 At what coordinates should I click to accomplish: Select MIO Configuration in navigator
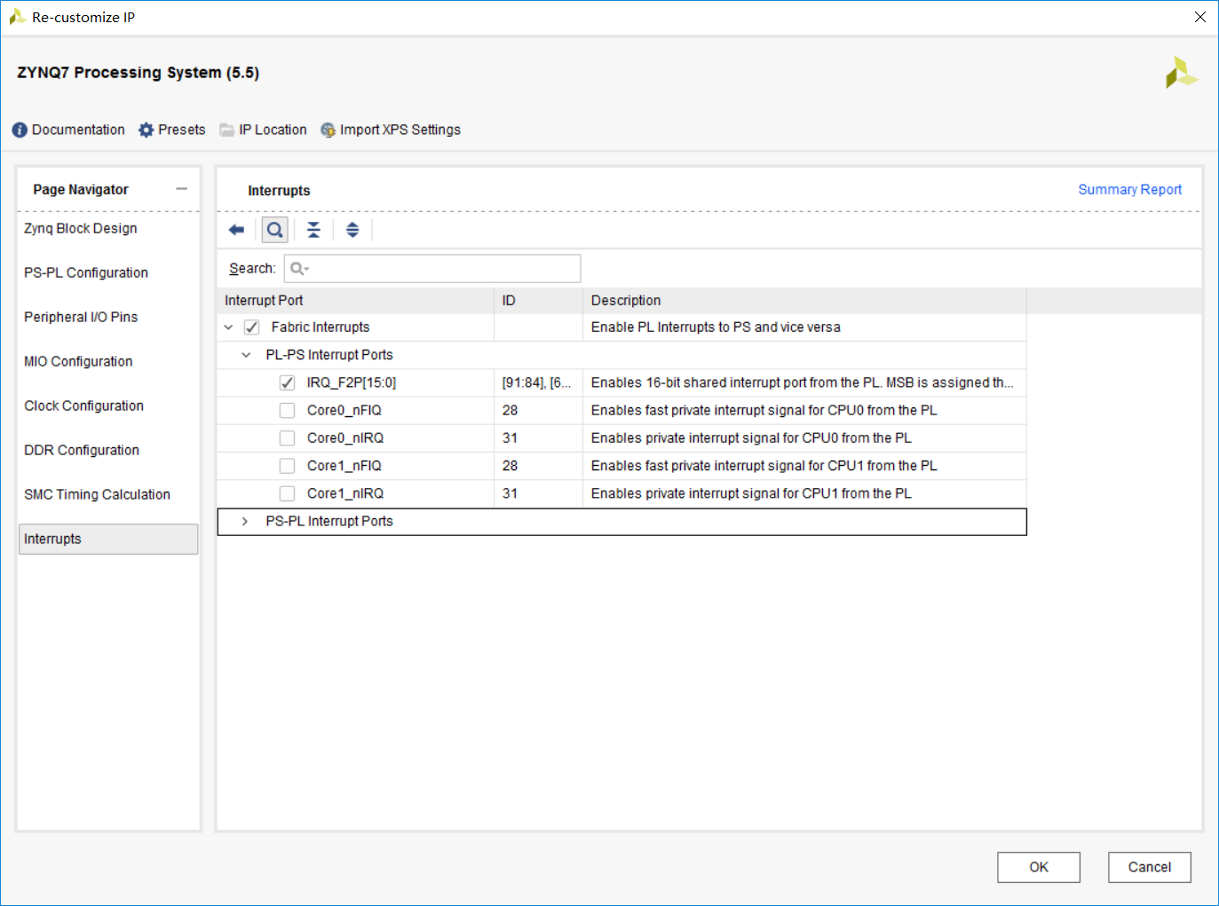tap(78, 361)
